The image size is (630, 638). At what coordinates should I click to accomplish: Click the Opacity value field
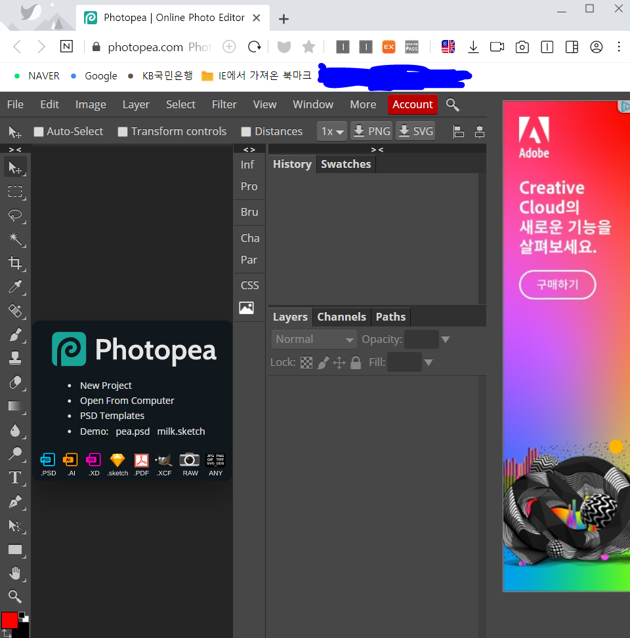(421, 340)
